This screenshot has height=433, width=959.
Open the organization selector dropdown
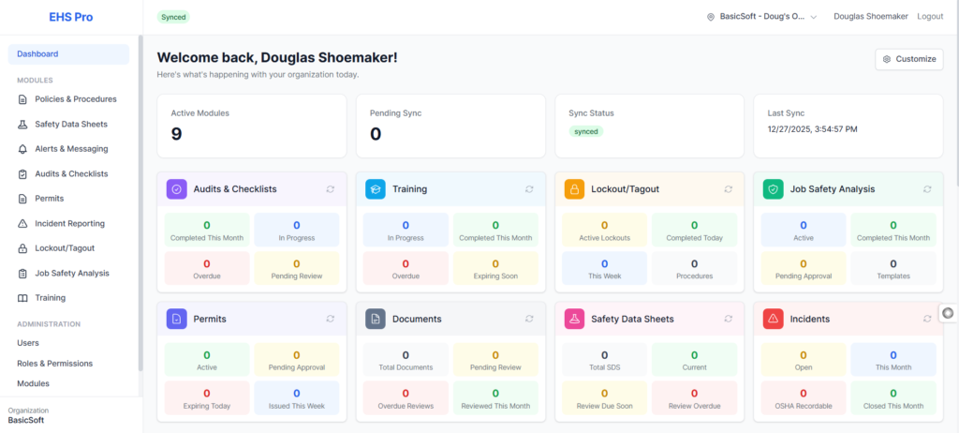point(762,17)
